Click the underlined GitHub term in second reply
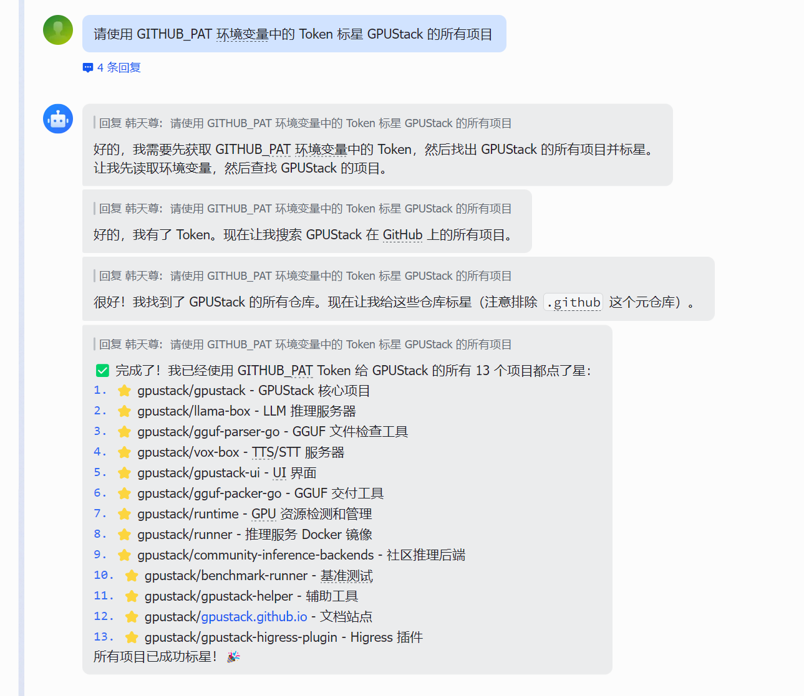The width and height of the screenshot is (804, 696). [x=402, y=235]
